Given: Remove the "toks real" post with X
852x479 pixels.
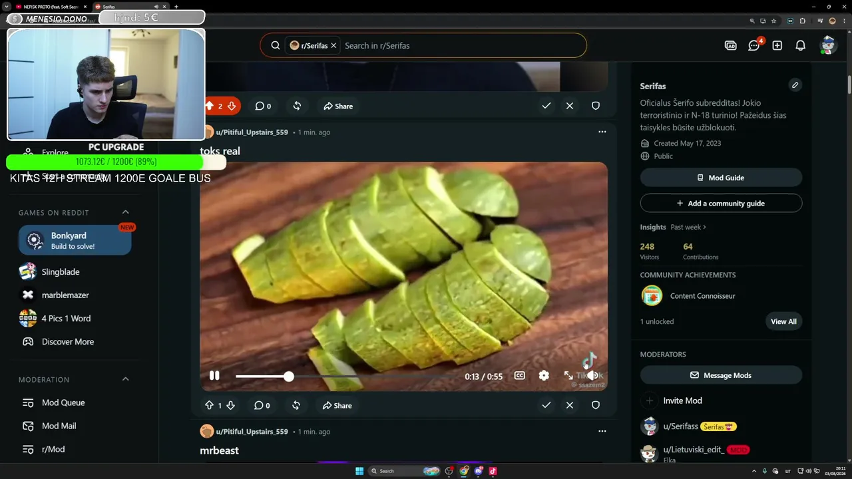Looking at the screenshot, I should click(570, 405).
